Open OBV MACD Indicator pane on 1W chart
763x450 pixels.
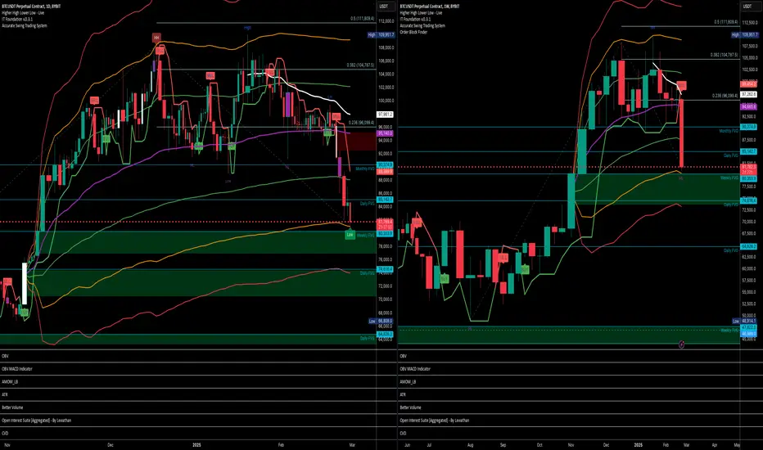point(415,369)
